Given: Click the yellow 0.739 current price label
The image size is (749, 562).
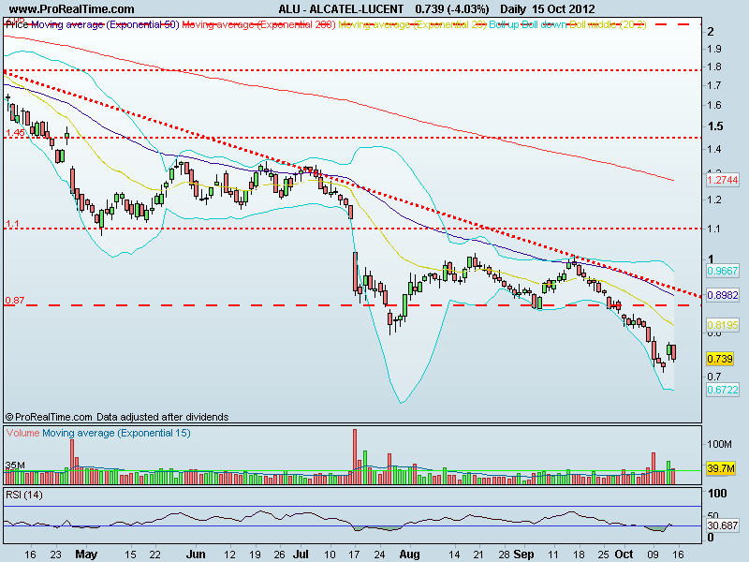Looking at the screenshot, I should 720,359.
